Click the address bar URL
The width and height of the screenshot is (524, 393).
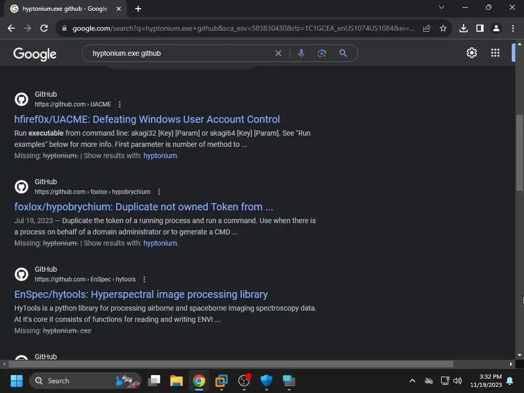[243, 29]
